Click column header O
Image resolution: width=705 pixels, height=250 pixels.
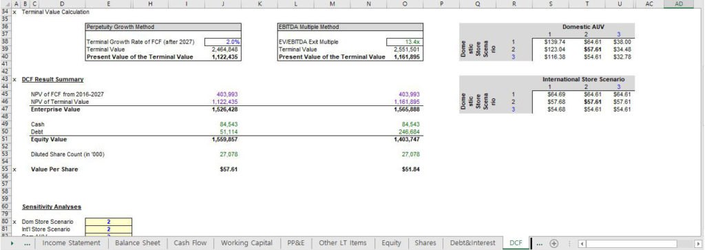pos(405,3)
